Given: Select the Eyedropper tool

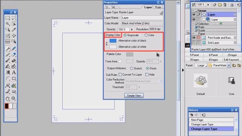Looking at the screenshot, I should click(14, 29).
